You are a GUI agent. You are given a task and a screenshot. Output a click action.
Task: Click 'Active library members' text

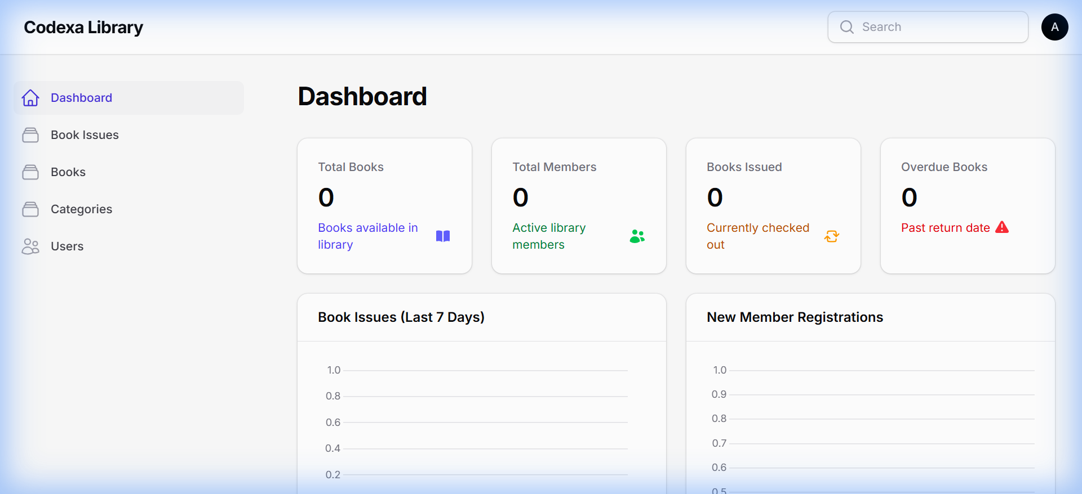pyautogui.click(x=549, y=236)
